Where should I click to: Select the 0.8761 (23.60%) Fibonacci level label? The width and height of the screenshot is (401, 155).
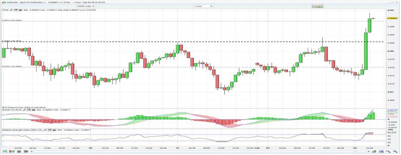coord(12,66)
